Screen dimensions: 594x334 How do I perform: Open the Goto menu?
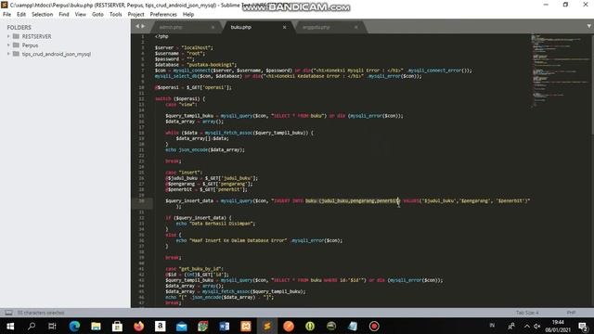(x=97, y=15)
